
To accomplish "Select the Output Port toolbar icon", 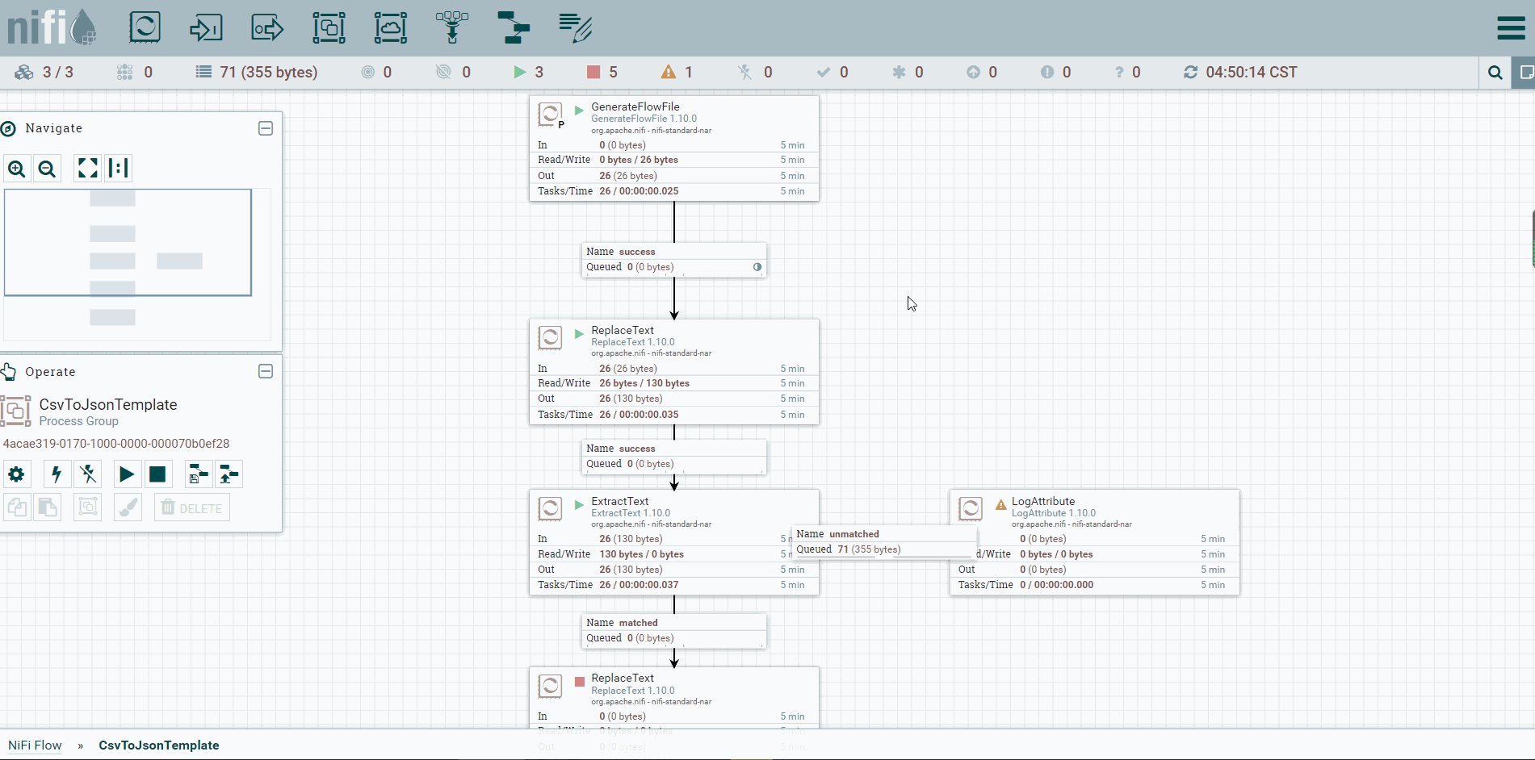I will click(267, 27).
